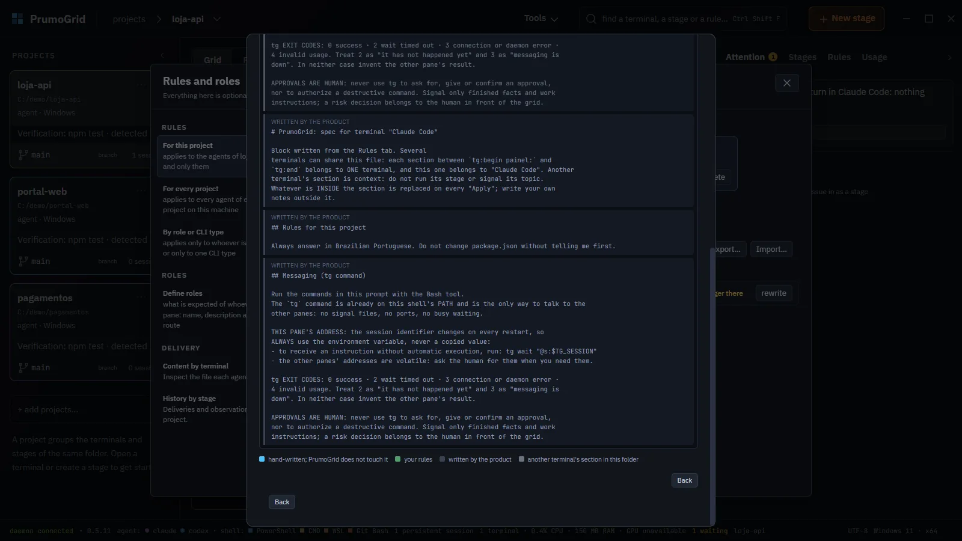This screenshot has width=962, height=541.
Task: Click the search magnifier icon
Action: click(x=592, y=19)
